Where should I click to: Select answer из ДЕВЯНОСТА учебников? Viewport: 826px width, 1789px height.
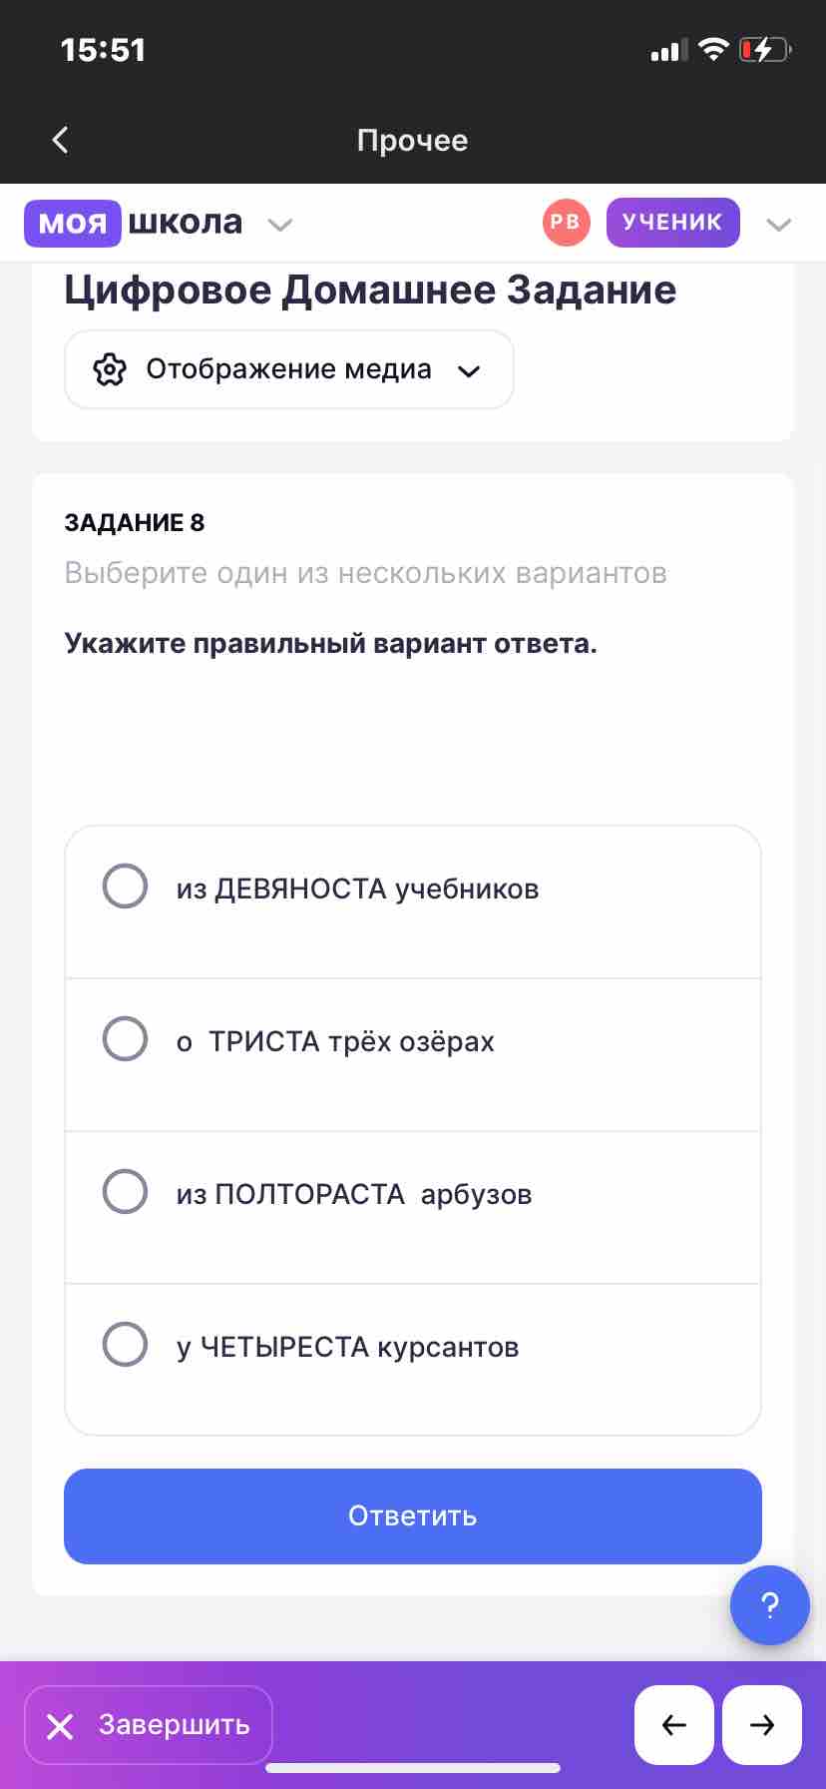(413, 901)
